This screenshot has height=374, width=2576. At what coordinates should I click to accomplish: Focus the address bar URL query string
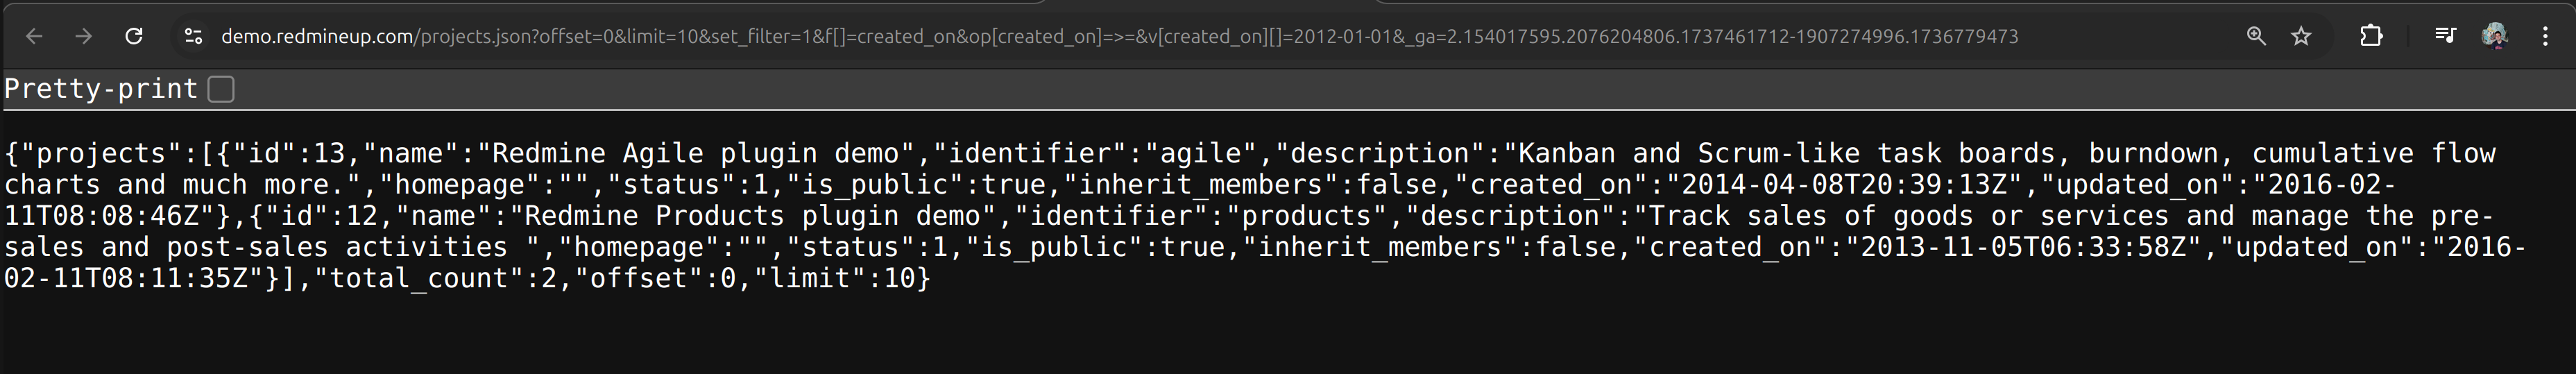point(1200,37)
